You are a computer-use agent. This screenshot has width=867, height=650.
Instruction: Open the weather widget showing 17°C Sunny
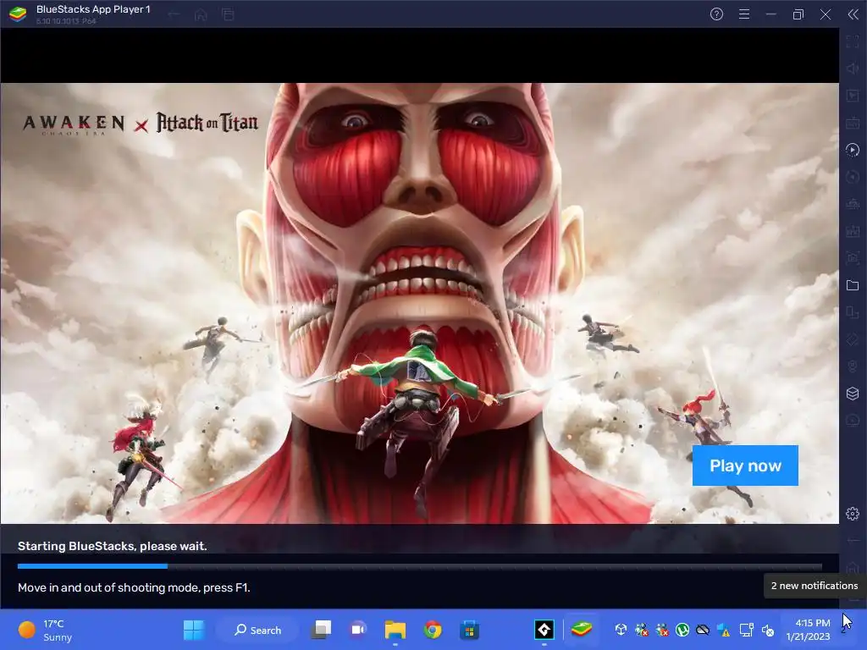click(46, 630)
